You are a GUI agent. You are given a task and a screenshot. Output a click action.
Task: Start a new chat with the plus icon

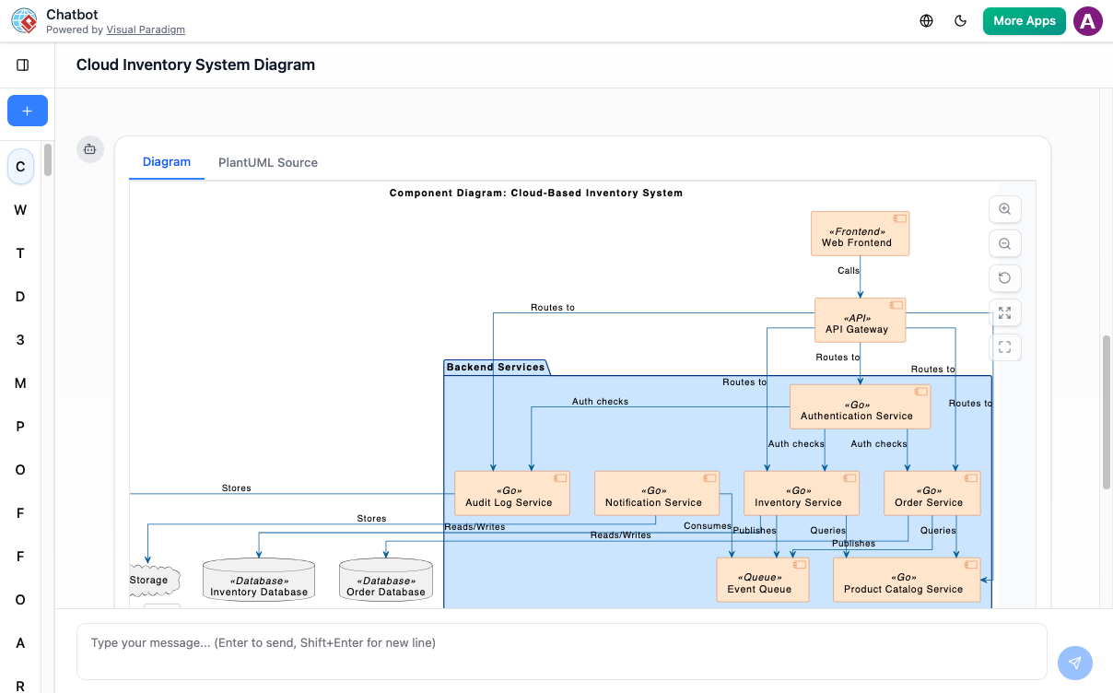(27, 111)
